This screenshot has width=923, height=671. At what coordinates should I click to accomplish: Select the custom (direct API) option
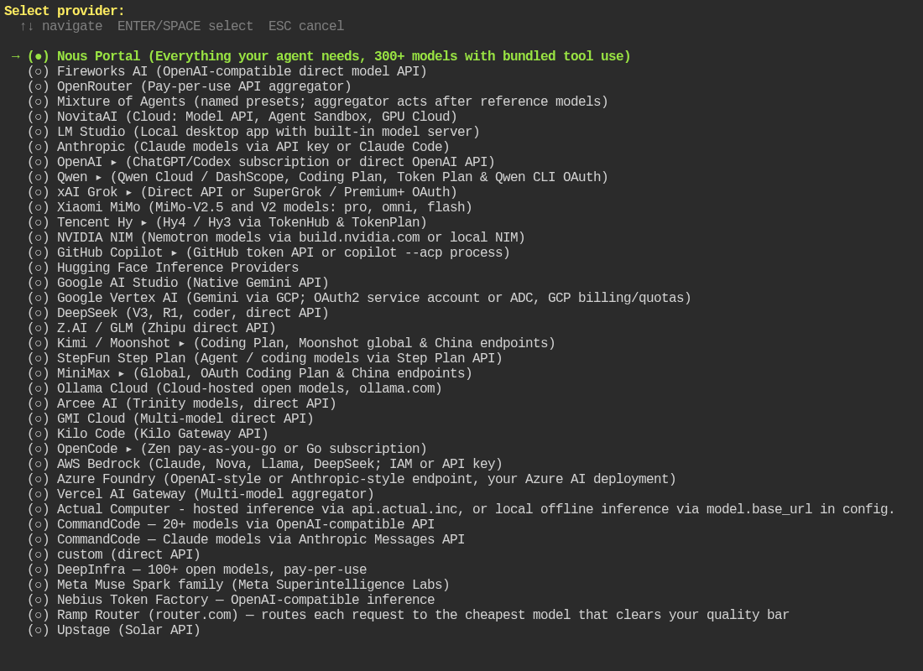tap(113, 554)
